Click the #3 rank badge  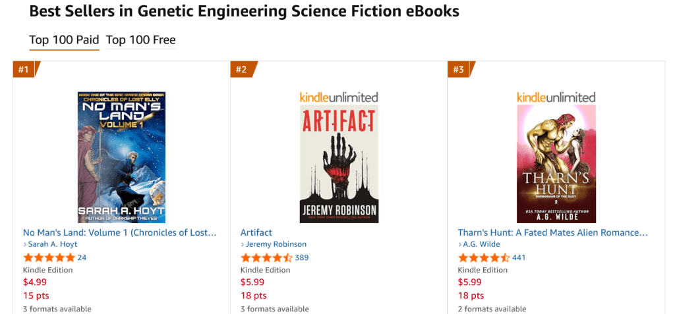(x=459, y=69)
